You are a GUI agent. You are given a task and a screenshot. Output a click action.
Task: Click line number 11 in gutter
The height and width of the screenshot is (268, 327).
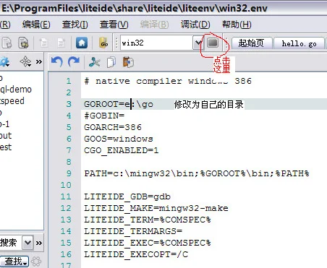coord(66,196)
